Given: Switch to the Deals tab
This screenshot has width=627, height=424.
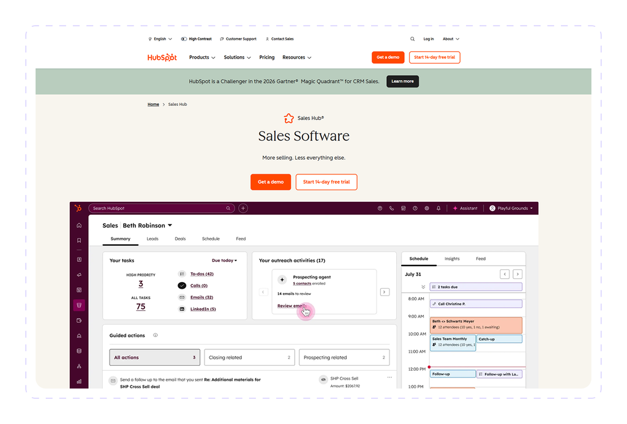Looking at the screenshot, I should click(x=181, y=239).
